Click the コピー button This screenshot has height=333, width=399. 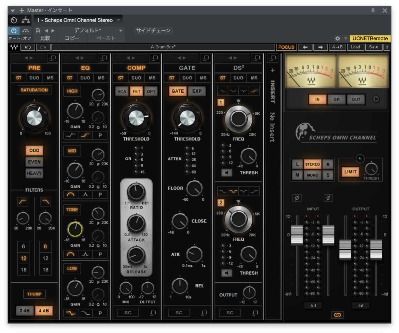coord(72,38)
